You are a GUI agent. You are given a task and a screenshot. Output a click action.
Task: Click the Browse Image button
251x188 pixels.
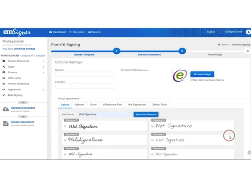202,74
